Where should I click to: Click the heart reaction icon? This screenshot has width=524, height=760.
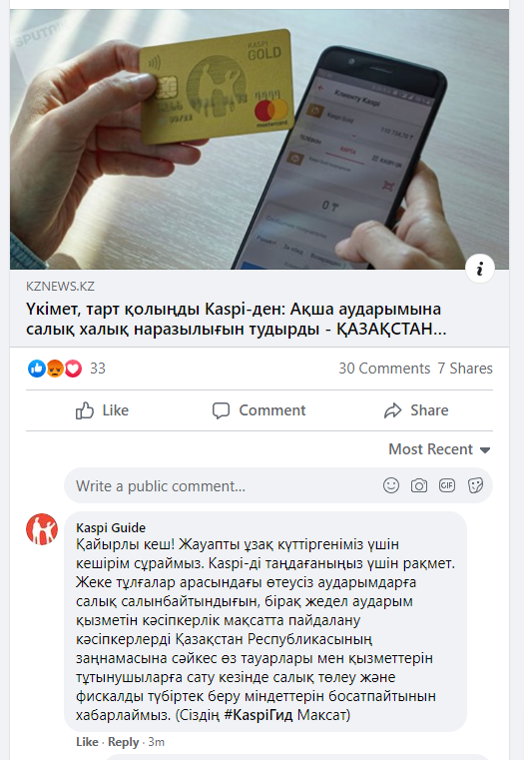(73, 369)
